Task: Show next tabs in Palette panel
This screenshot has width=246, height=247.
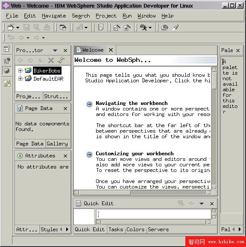Action: tap(240, 229)
